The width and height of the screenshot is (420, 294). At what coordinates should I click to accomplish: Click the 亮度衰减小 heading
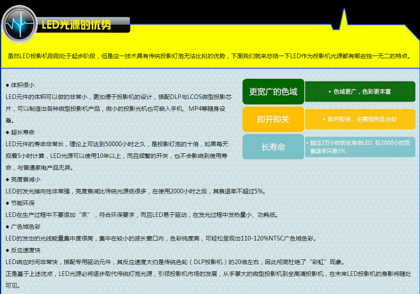coord(26,179)
